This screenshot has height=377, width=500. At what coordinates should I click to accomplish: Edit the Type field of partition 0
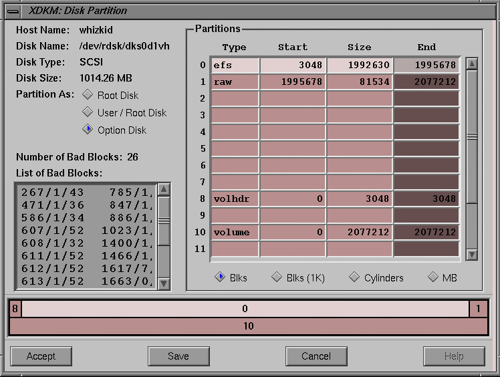point(235,66)
